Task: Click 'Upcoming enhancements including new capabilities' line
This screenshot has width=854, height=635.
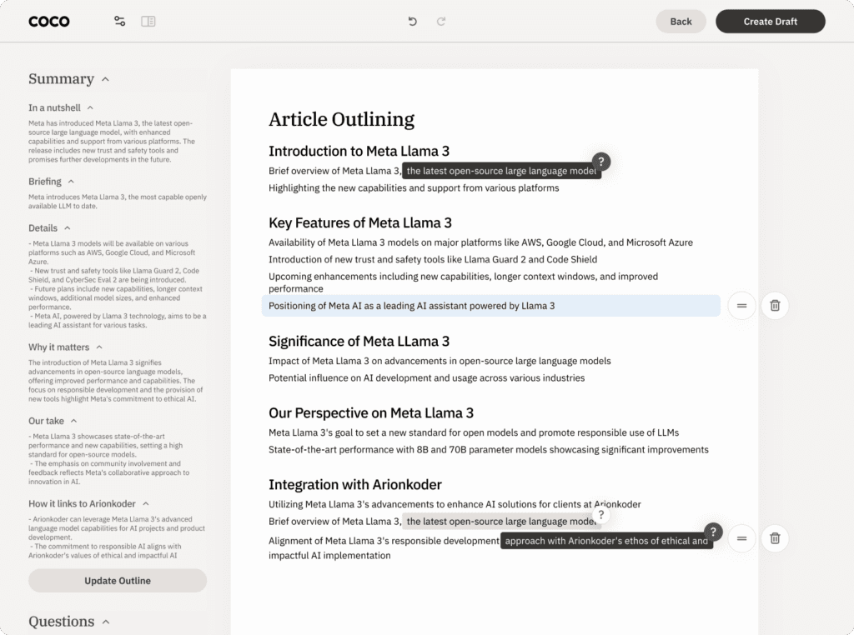Action: pyautogui.click(x=464, y=282)
